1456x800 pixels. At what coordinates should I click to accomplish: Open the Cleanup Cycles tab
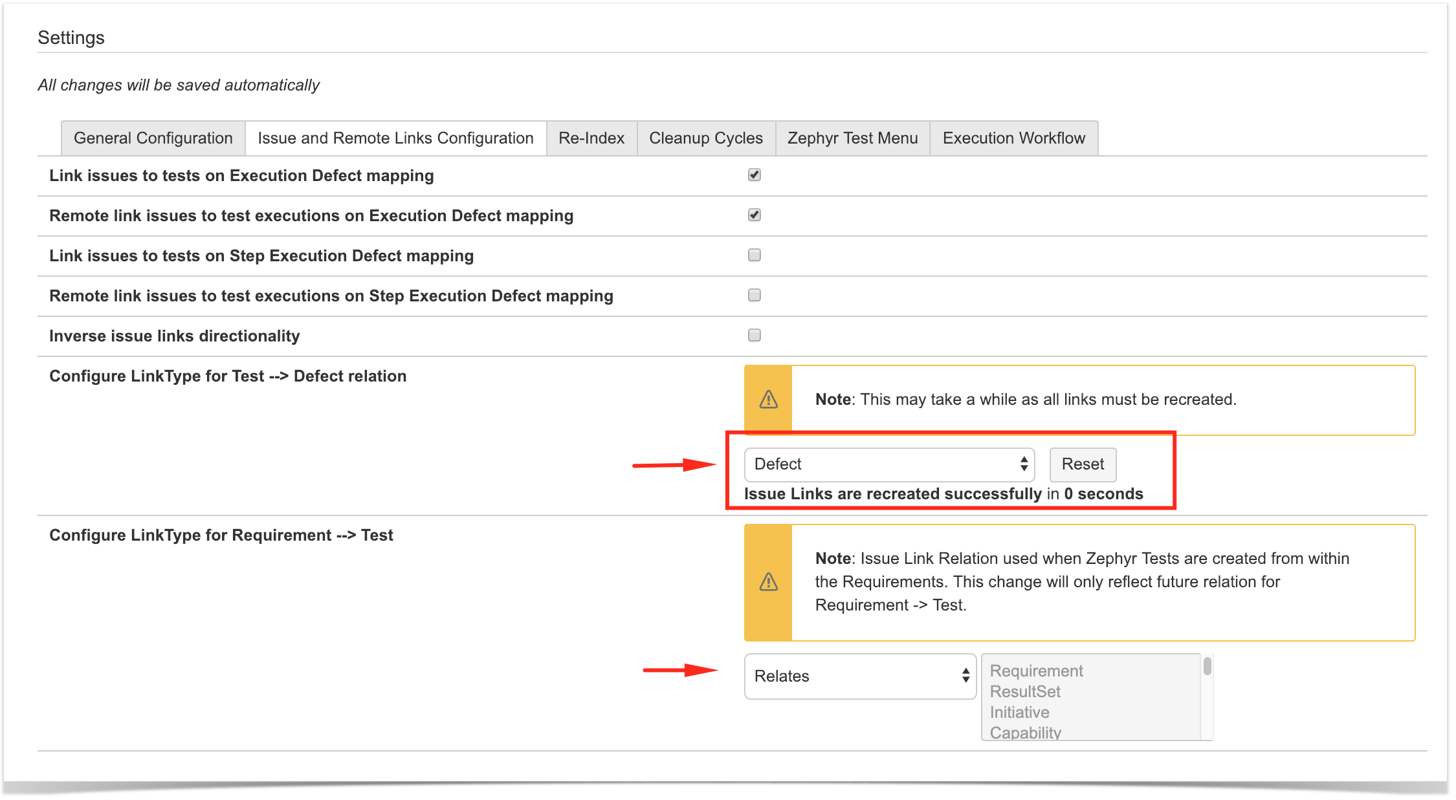pyautogui.click(x=706, y=138)
